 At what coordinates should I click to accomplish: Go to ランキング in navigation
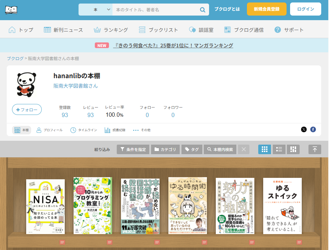click(111, 30)
